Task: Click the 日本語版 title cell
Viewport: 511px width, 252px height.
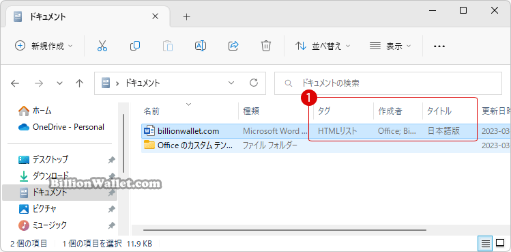Action: coord(443,131)
